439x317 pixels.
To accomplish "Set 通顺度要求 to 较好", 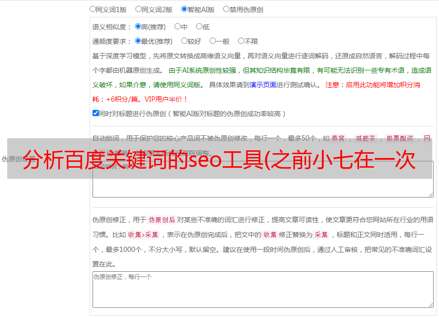I will click(x=184, y=41).
